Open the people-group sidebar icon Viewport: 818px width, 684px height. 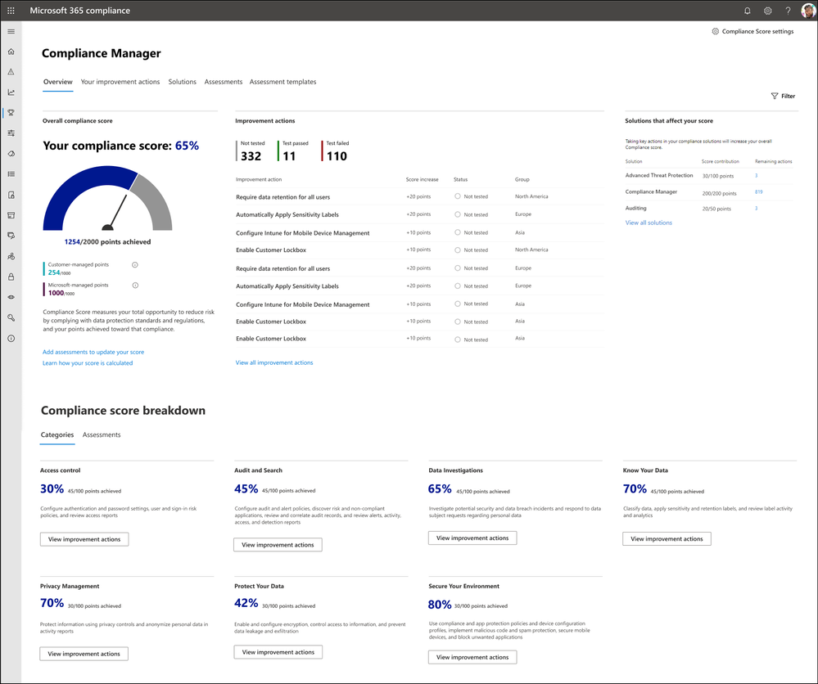pos(11,257)
